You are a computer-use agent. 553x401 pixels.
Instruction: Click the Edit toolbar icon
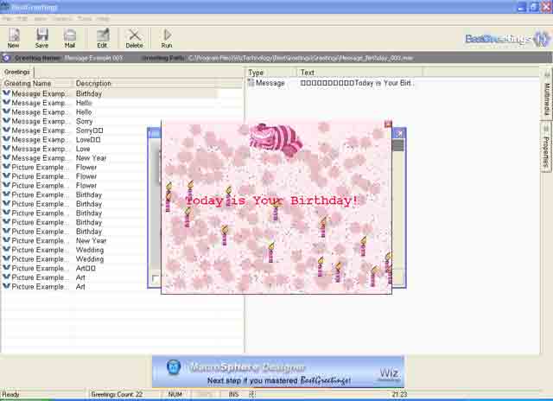[x=102, y=38]
